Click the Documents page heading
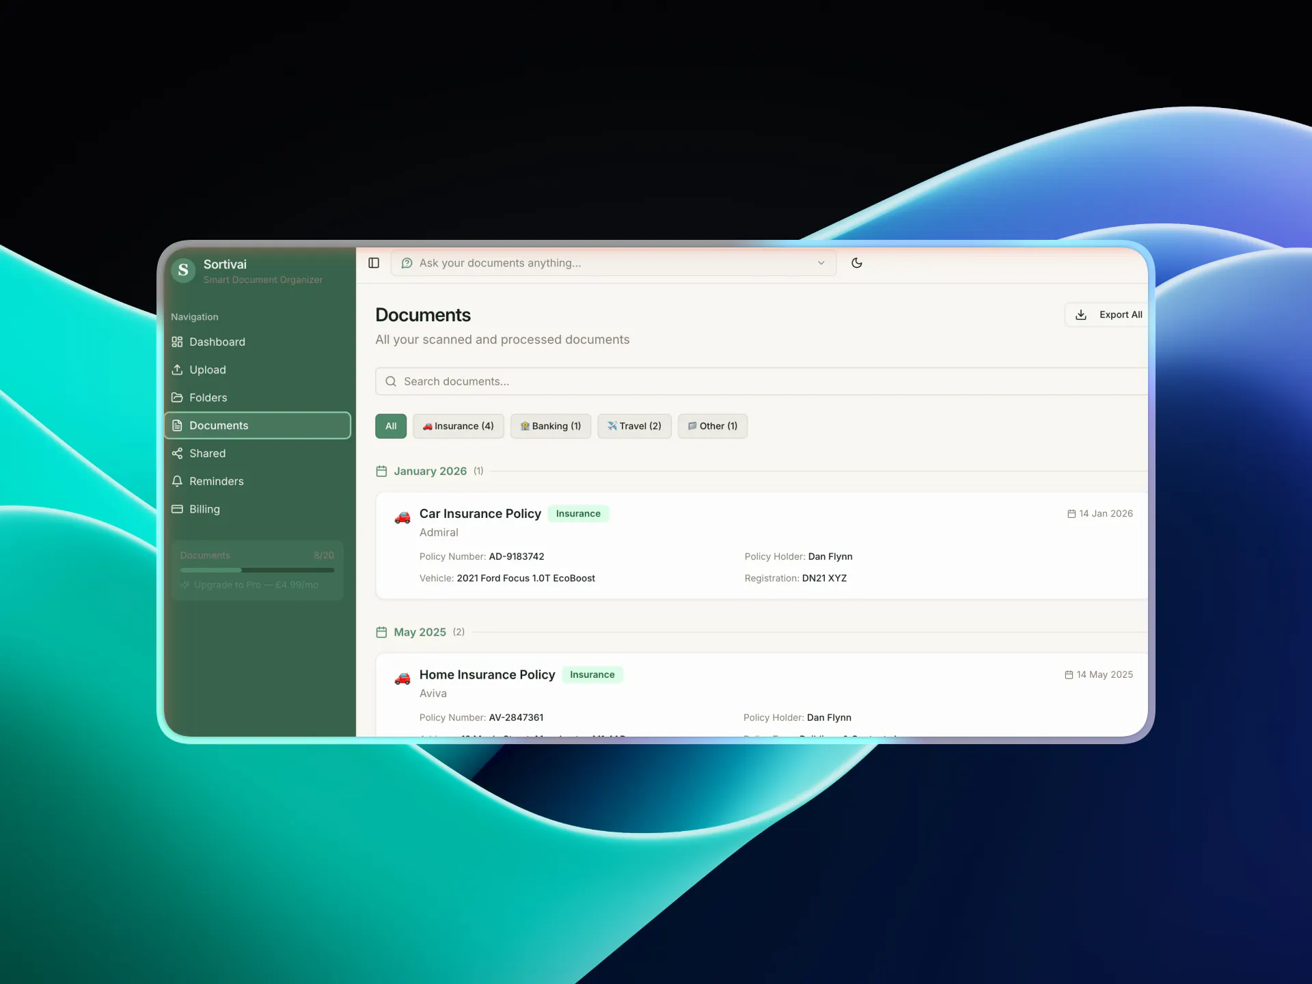Viewport: 1312px width, 984px height. click(x=423, y=315)
